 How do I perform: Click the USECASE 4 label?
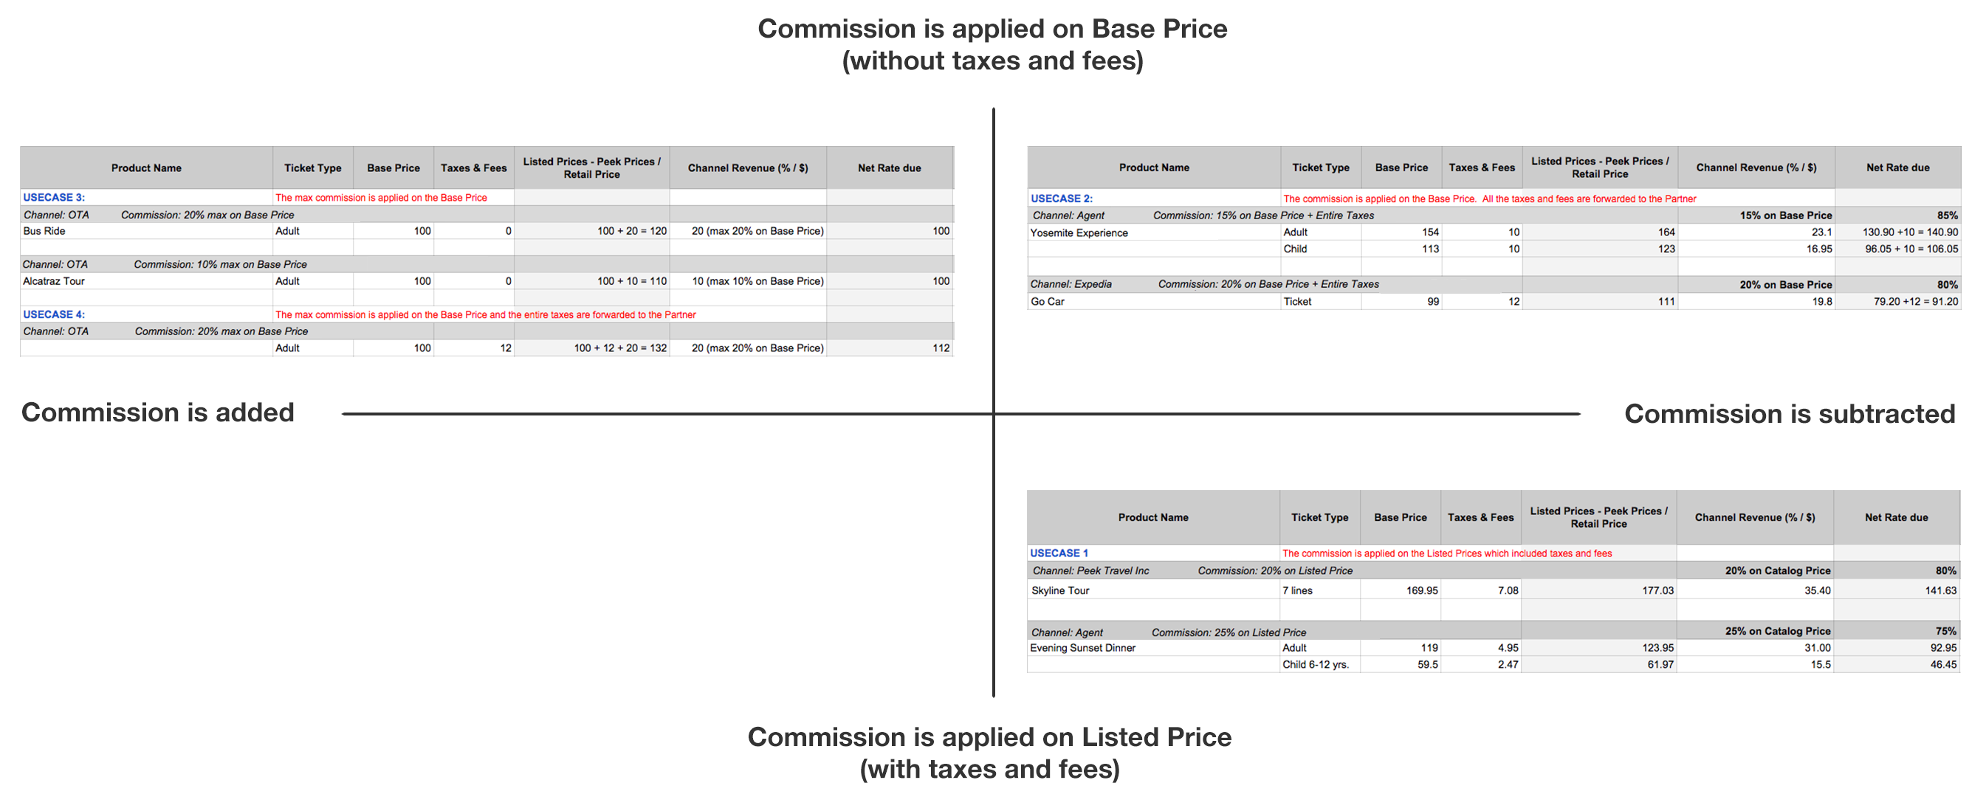pyautogui.click(x=54, y=314)
